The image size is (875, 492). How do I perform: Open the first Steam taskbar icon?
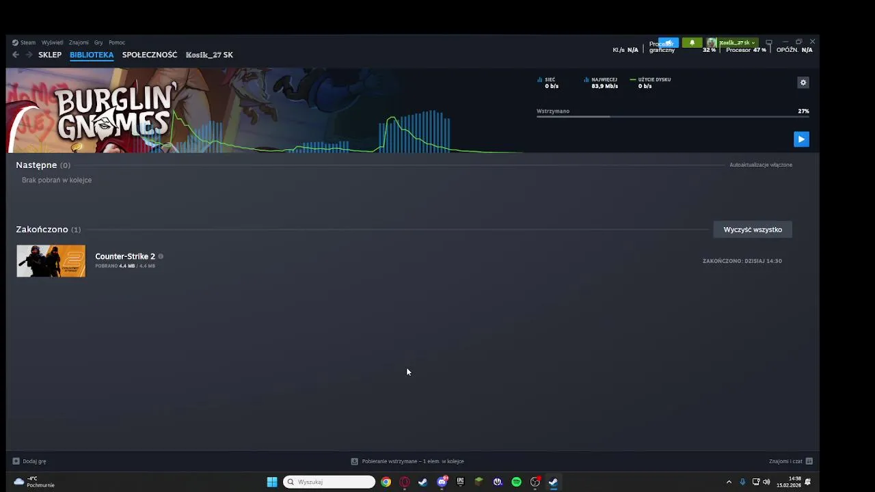coord(423,482)
